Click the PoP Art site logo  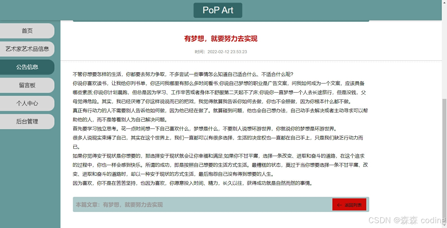218,10
